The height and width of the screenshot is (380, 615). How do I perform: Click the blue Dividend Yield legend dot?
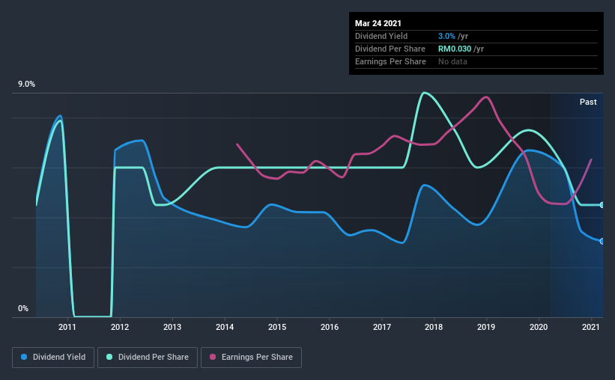click(24, 357)
